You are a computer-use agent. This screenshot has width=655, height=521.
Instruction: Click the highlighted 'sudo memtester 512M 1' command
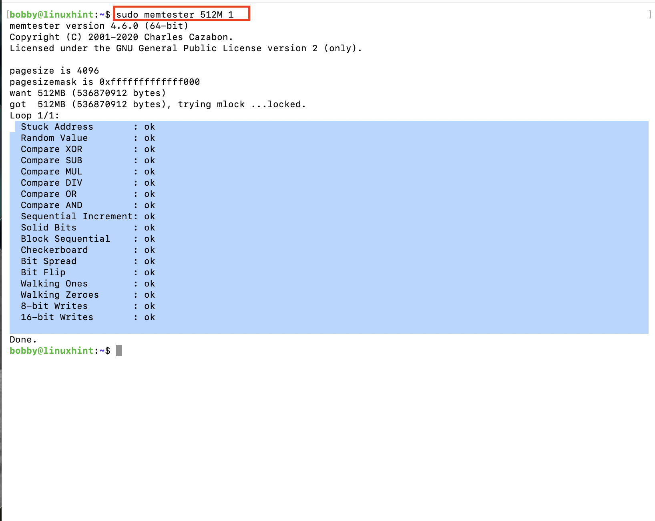[175, 15]
